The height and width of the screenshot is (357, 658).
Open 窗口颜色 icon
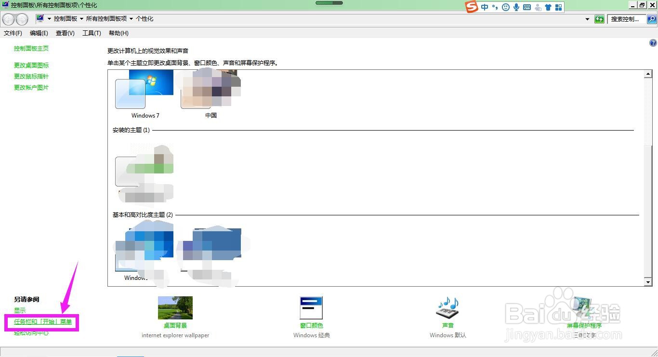[311, 308]
